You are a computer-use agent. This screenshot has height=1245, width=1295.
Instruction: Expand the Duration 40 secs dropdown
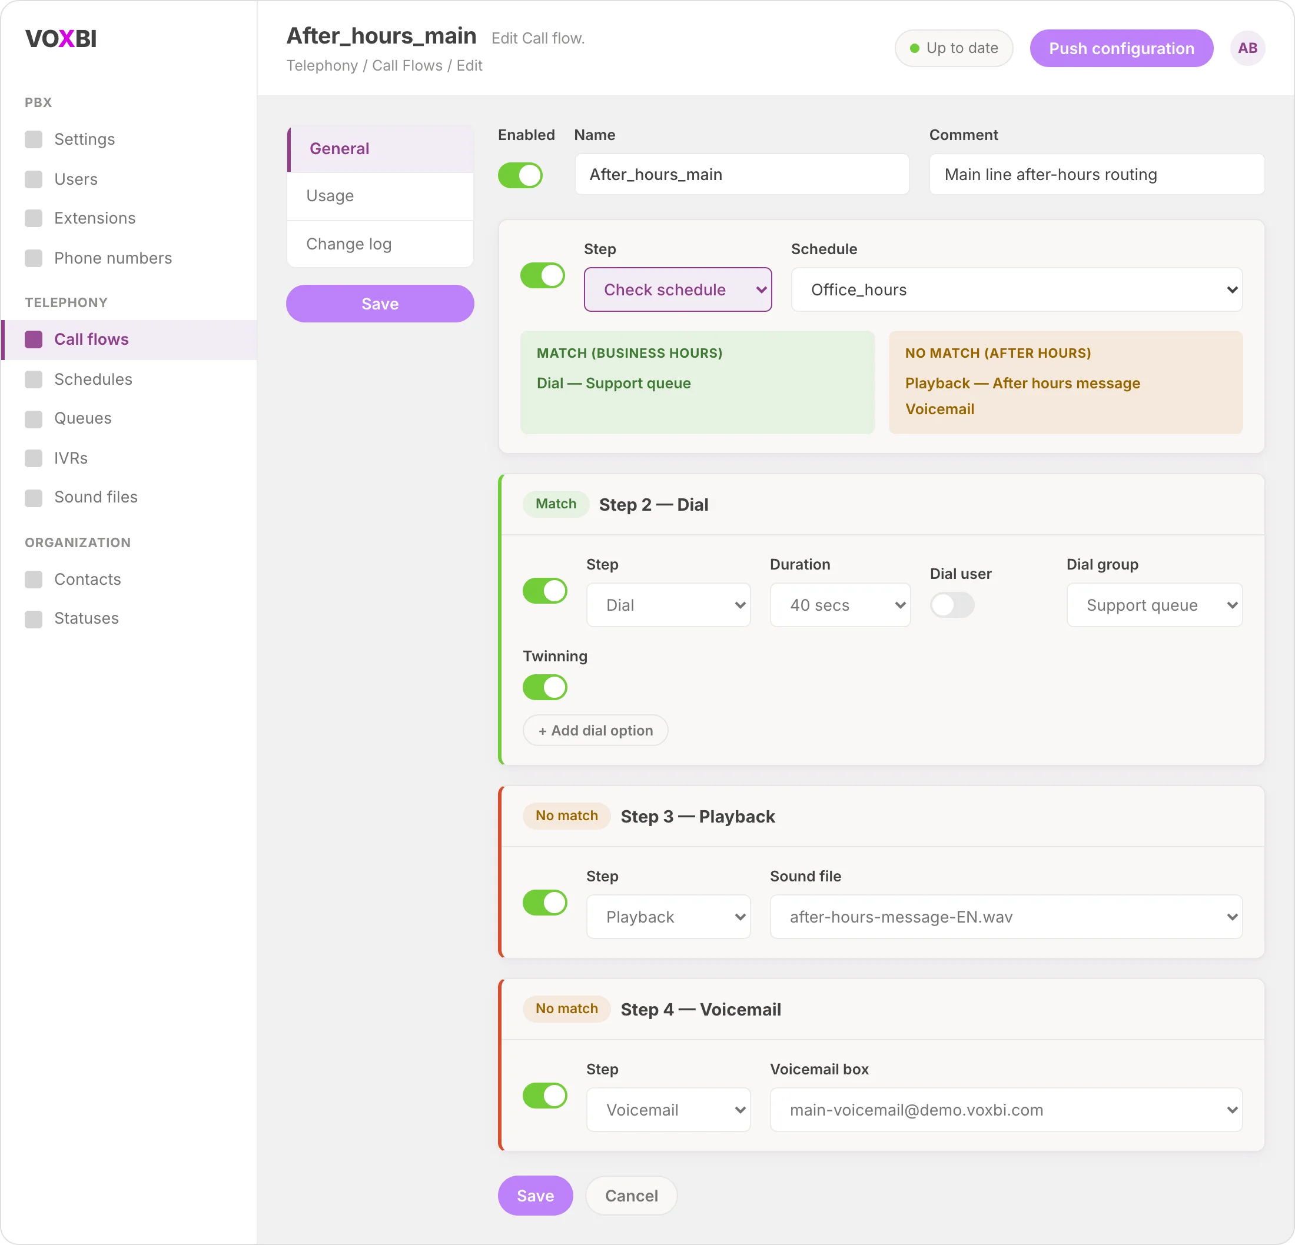pyautogui.click(x=840, y=604)
